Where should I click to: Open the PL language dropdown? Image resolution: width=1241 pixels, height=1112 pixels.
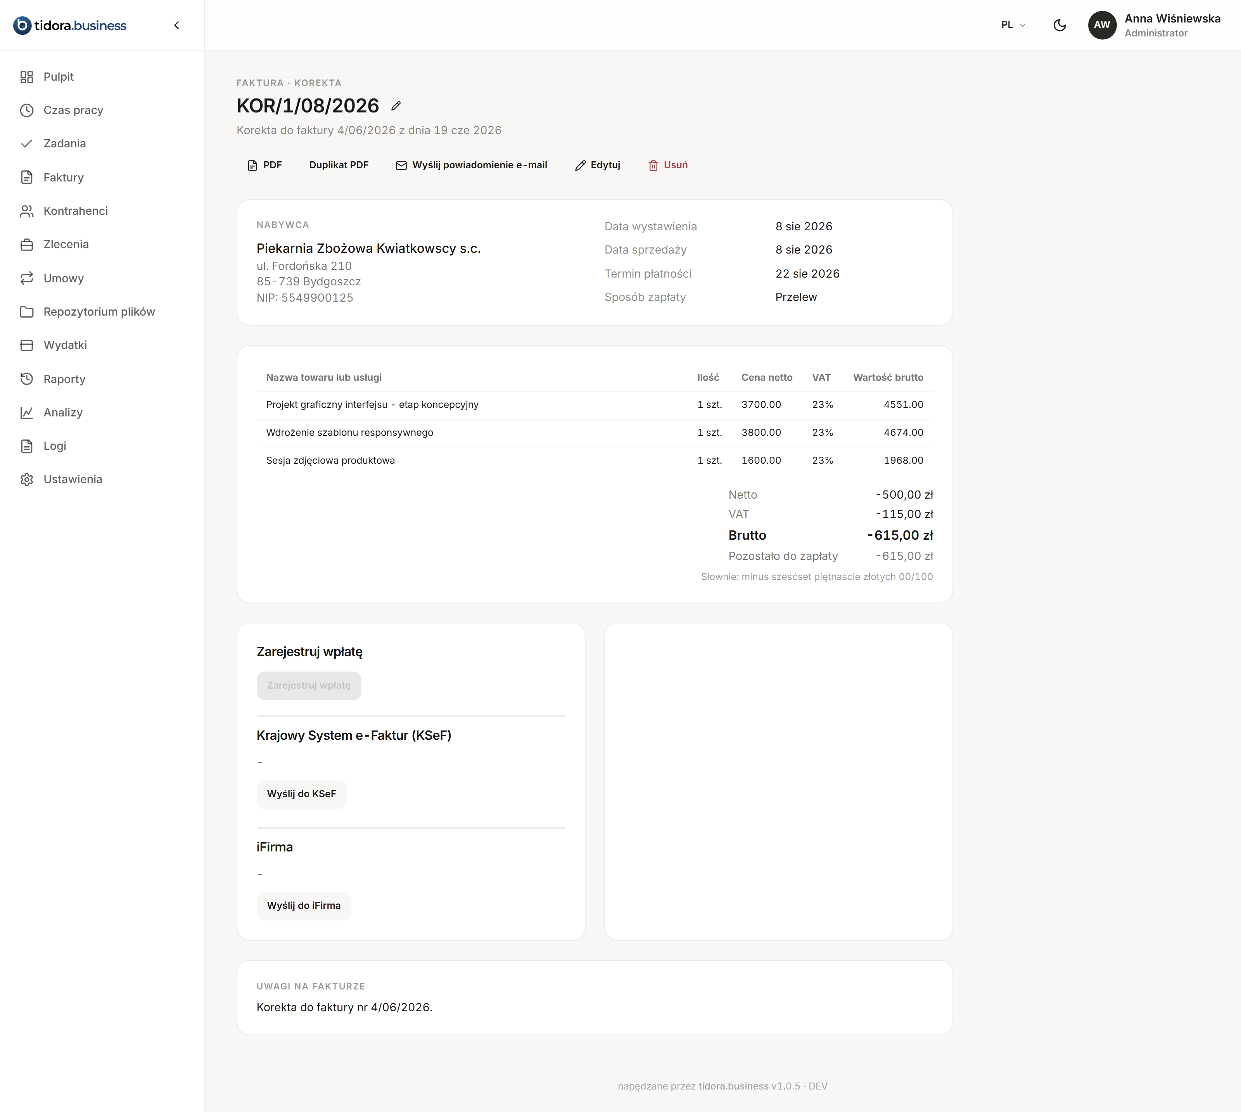(1013, 25)
